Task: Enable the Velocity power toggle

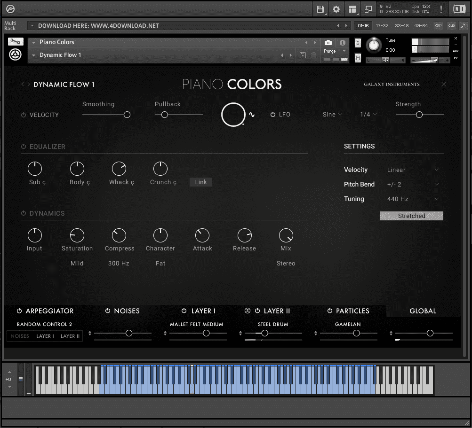Action: [x=24, y=115]
